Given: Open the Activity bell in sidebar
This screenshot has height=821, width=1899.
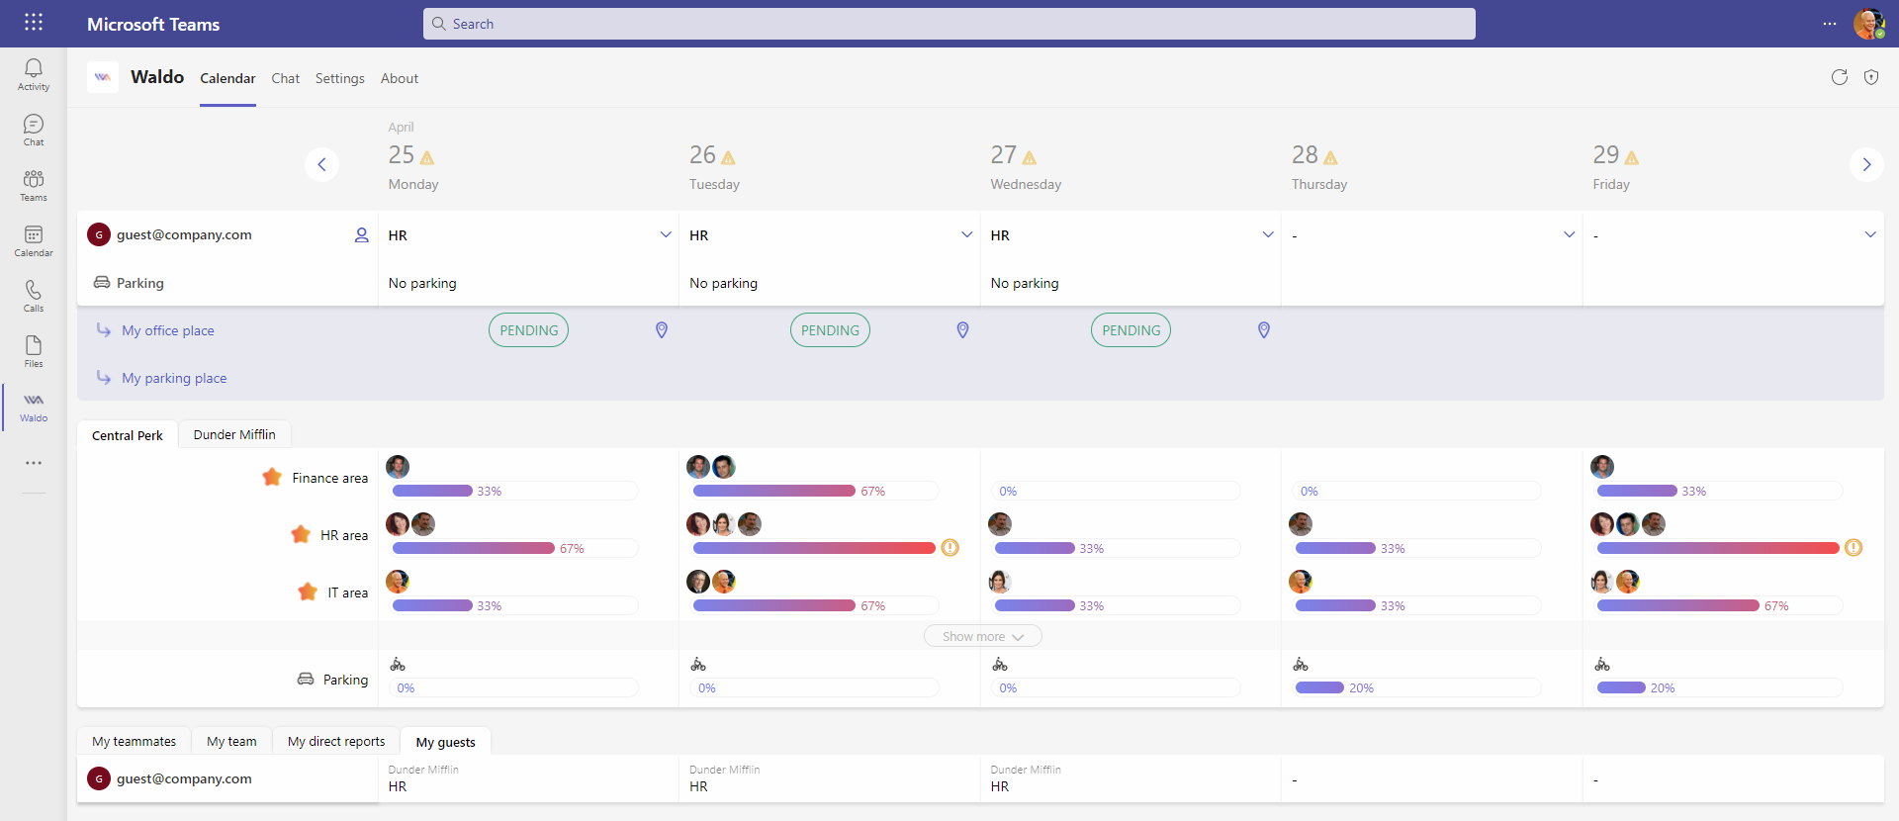Looking at the screenshot, I should tap(34, 74).
